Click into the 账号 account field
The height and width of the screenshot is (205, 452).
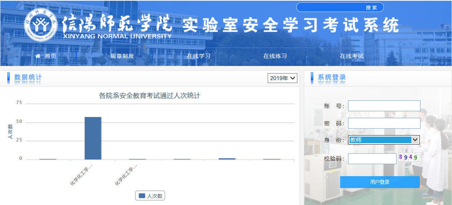[384, 106]
